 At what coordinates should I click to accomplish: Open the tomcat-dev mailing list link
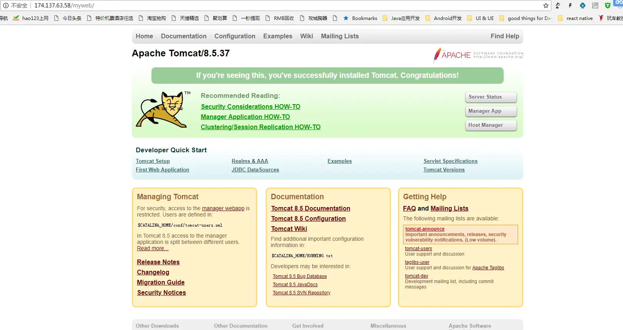(x=416, y=276)
